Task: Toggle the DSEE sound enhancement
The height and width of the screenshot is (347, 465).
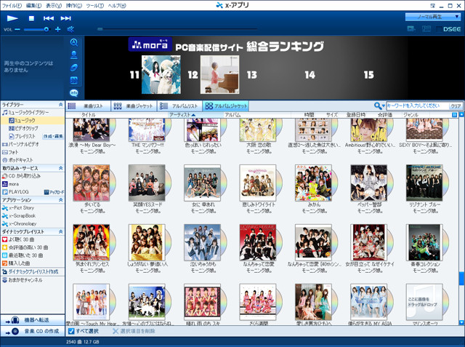Action: coord(448,29)
